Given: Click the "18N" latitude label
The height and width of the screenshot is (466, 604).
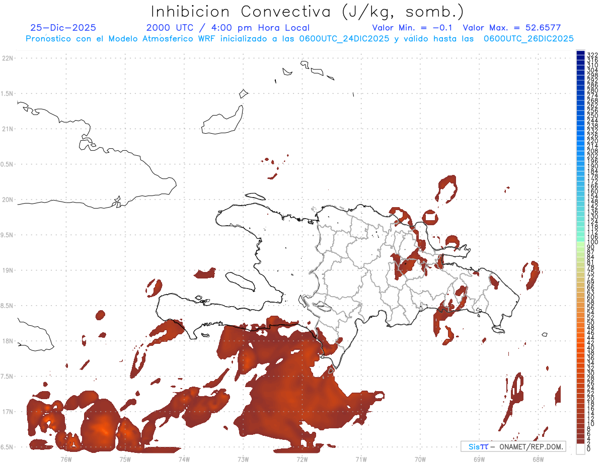Looking at the screenshot, I should pyautogui.click(x=8, y=341).
